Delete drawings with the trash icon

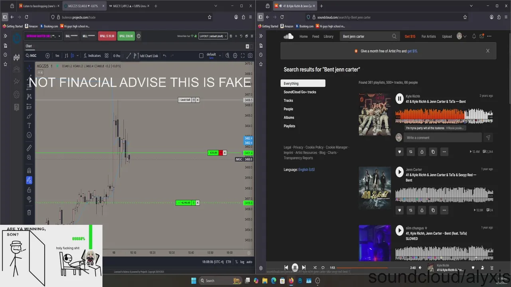tap(29, 212)
